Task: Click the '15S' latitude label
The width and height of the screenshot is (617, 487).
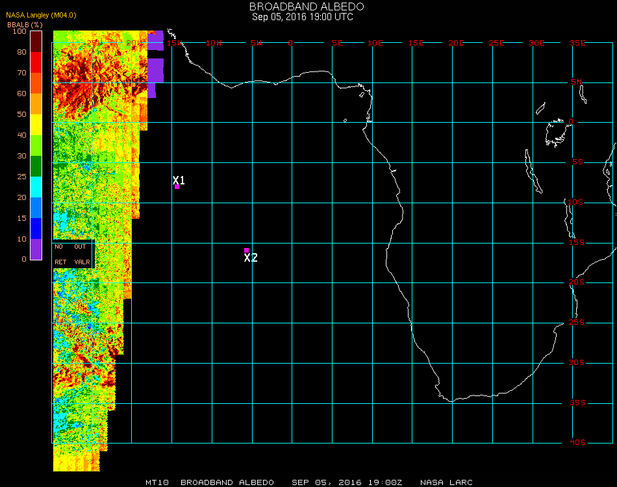Action: 577,242
